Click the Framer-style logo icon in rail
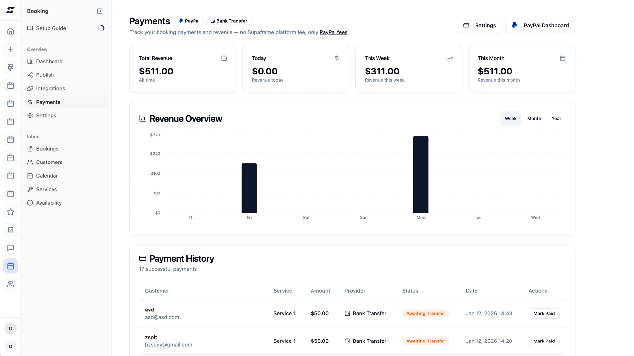Viewport: 634px width, 356px height. click(11, 67)
